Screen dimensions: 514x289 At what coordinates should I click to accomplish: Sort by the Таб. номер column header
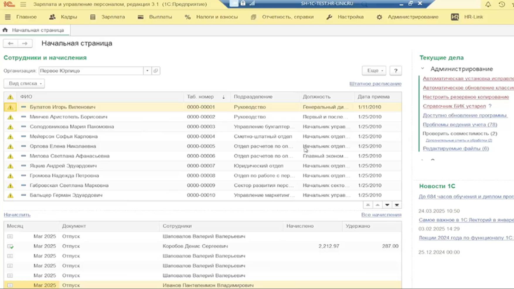point(200,97)
